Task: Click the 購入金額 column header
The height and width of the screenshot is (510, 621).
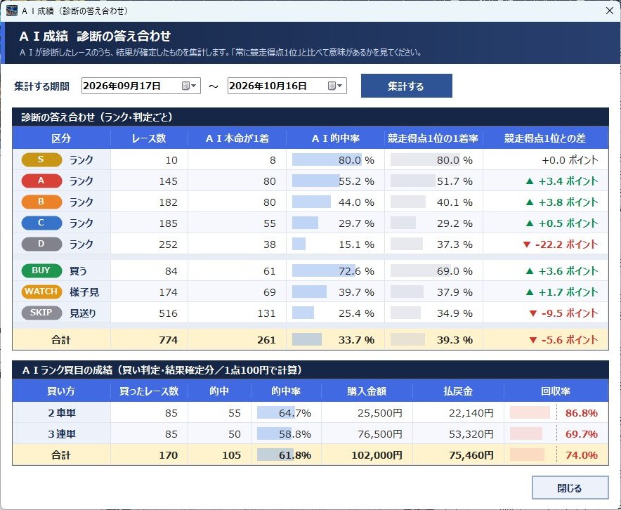Action: pos(367,391)
